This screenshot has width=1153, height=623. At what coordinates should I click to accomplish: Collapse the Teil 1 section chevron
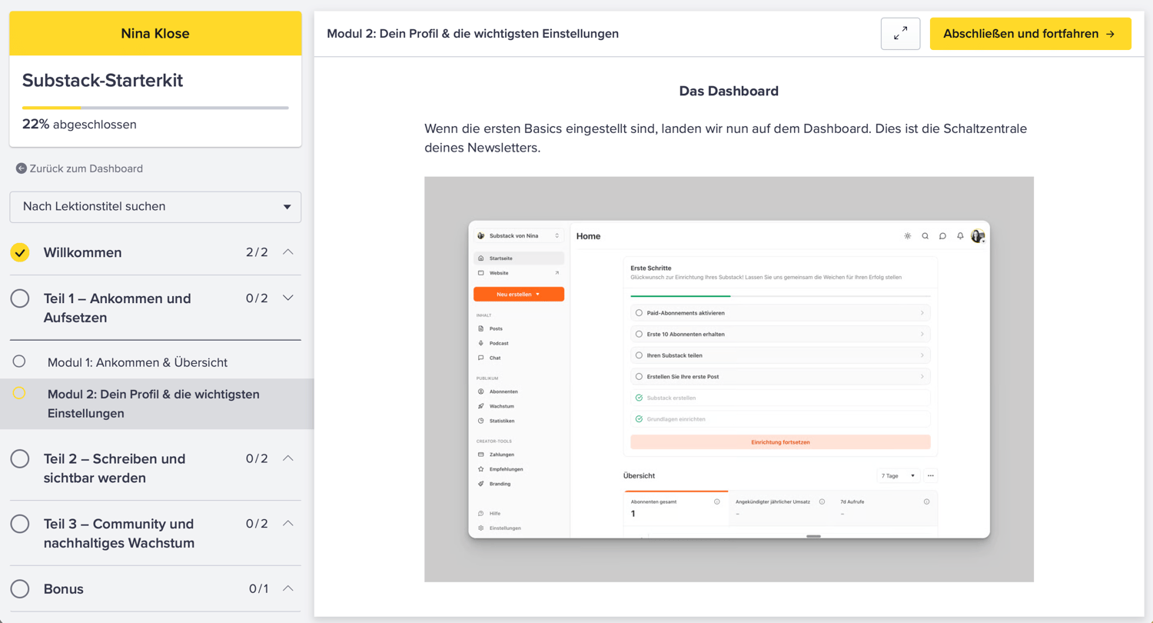(288, 298)
